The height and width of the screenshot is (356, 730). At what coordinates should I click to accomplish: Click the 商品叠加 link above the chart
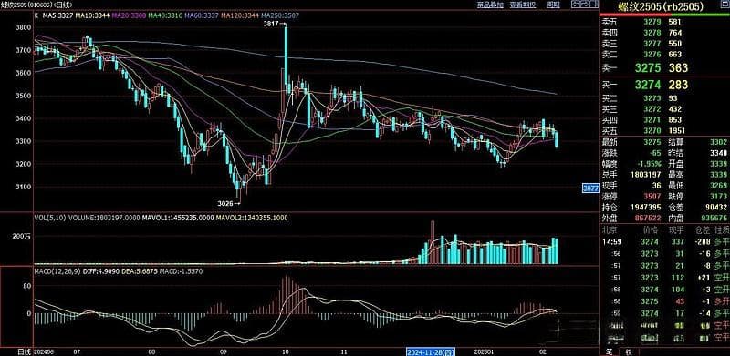coord(490,5)
